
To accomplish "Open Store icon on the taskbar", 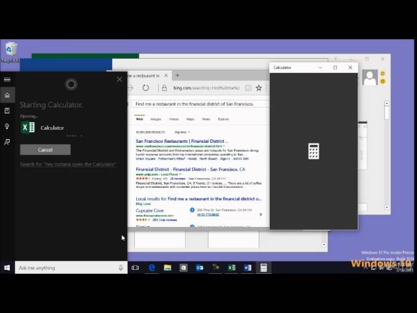I will 184,268.
